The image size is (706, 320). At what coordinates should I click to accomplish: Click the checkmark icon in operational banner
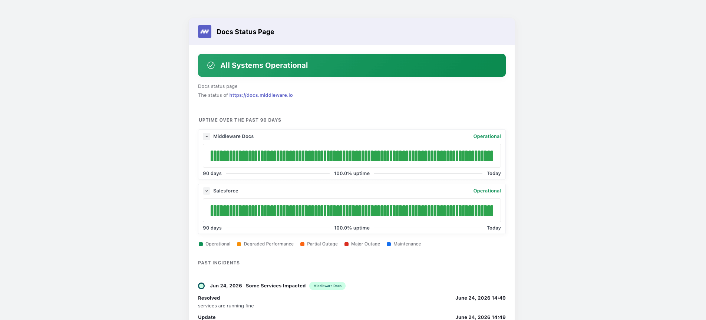click(x=211, y=65)
